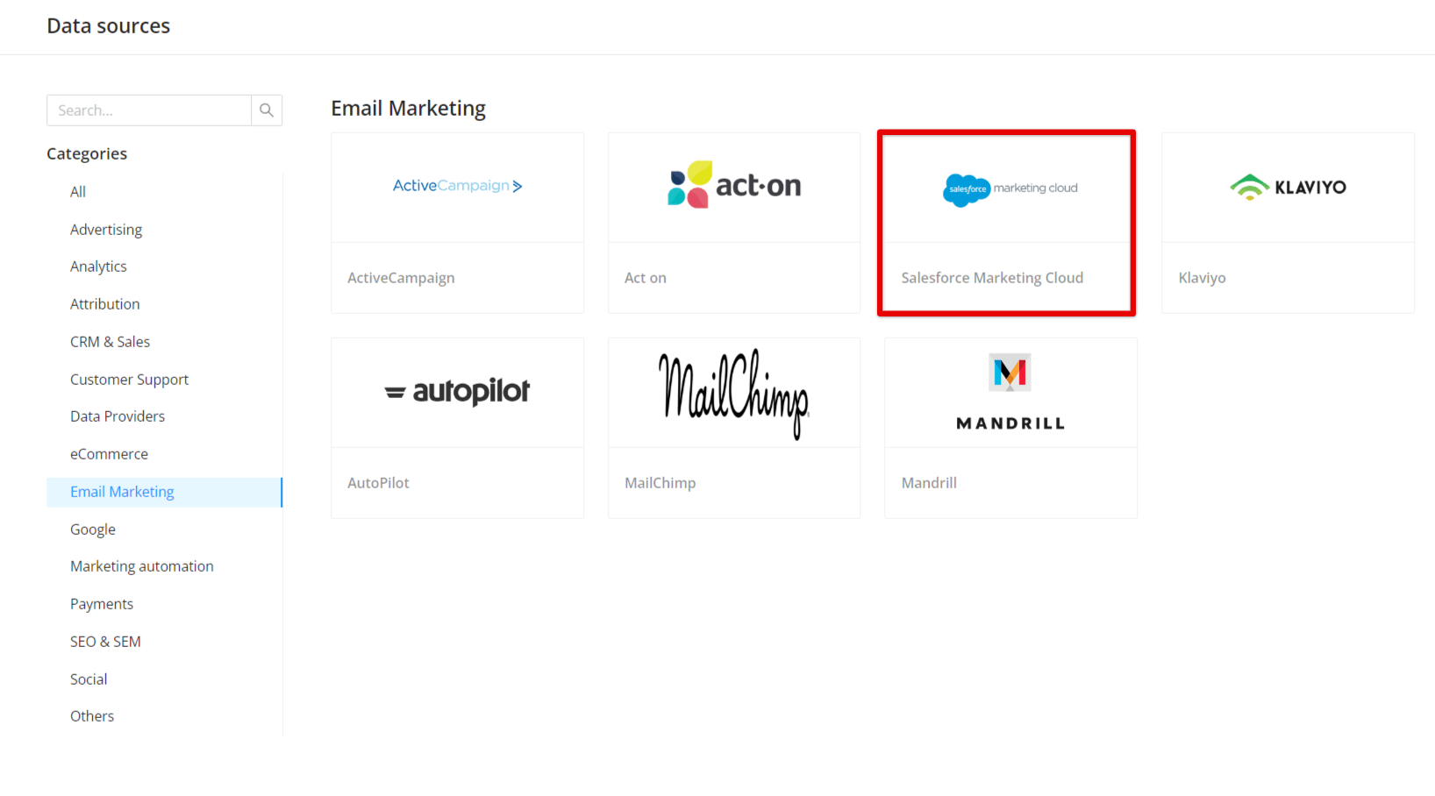Viewport: 1435px width, 796px height.
Task: Click the Act-on colorful logo
Action: [733, 186]
